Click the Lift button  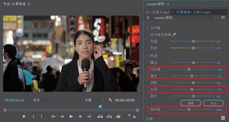[100, 117]
